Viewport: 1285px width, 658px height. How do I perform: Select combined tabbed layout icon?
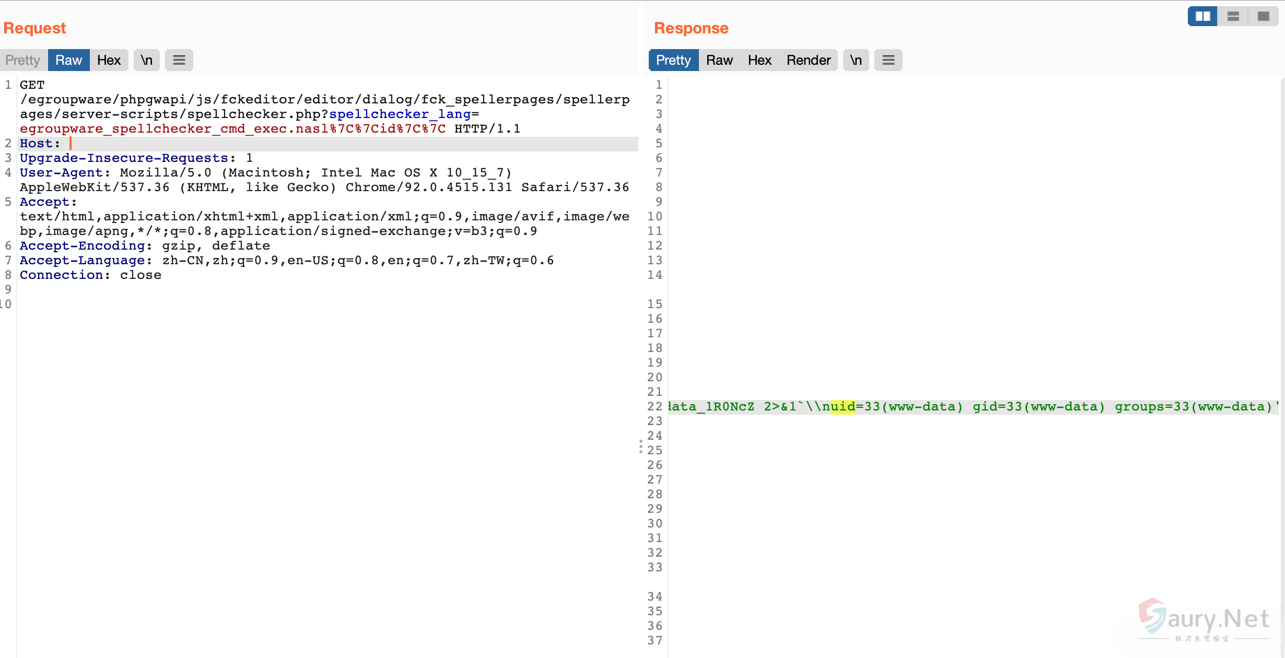click(x=1264, y=16)
